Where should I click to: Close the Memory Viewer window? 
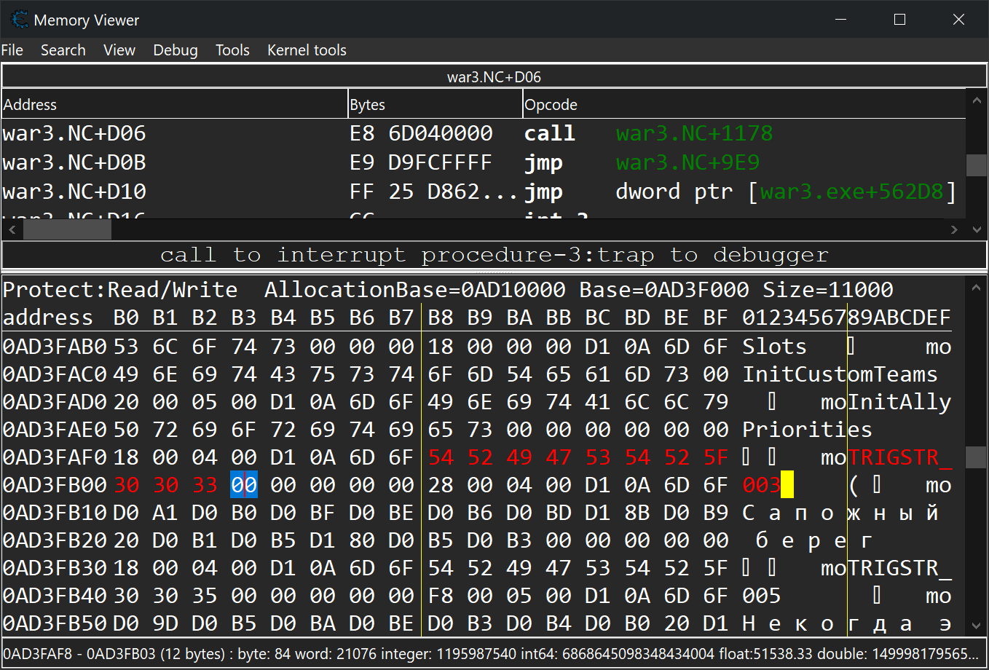pyautogui.click(x=958, y=20)
